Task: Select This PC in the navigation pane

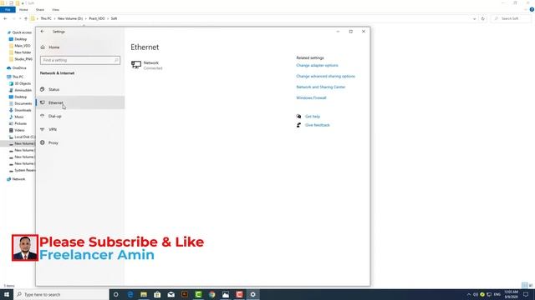Action: point(18,77)
